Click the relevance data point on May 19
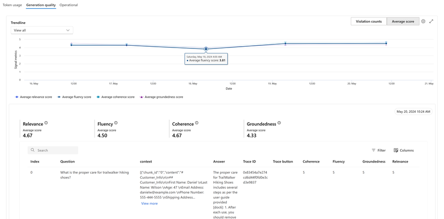The height and width of the screenshot is (219, 444). coord(285,43)
